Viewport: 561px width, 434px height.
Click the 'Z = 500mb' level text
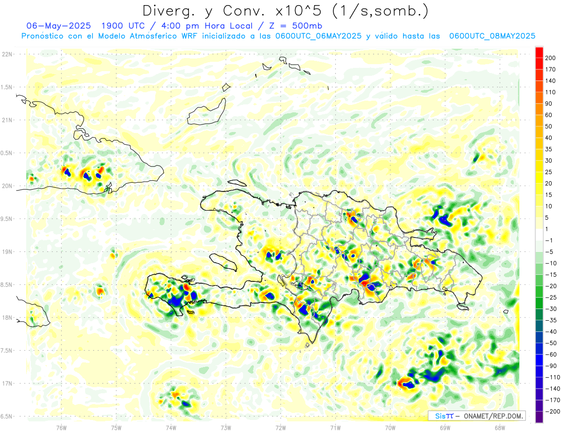point(295,26)
